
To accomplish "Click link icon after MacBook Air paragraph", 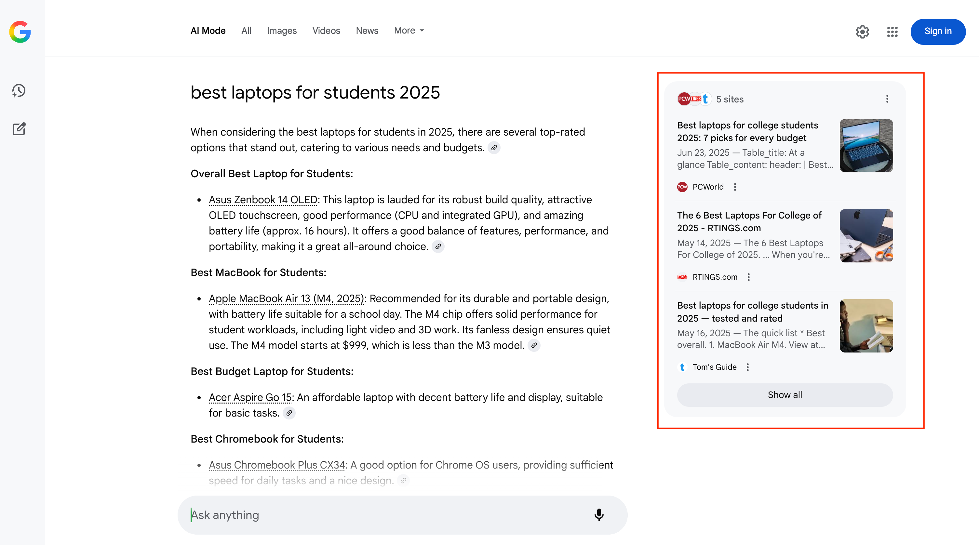I will tap(534, 345).
